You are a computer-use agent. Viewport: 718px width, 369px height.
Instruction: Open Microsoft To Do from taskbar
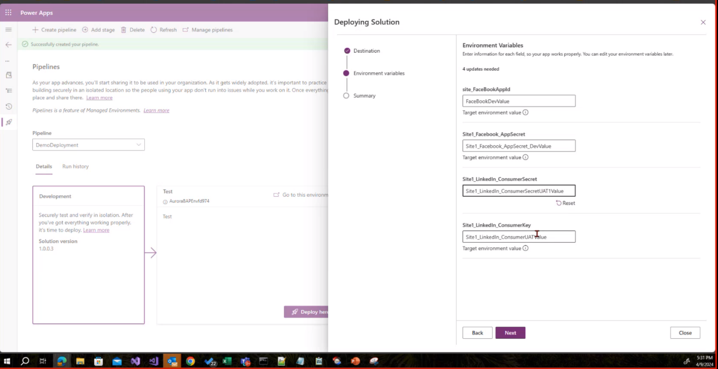[209, 361]
